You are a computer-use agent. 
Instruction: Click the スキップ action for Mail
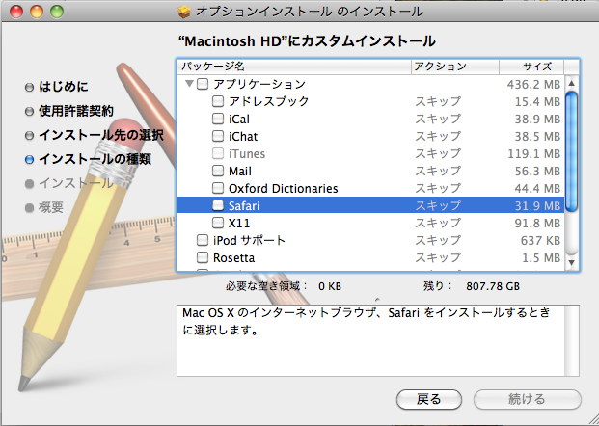438,171
